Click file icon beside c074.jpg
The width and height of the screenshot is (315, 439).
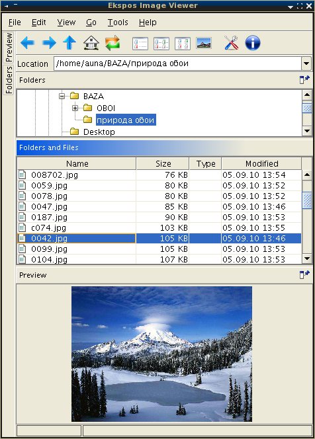click(x=22, y=227)
